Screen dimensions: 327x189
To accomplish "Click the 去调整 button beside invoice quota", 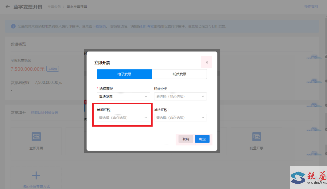I will [53, 69].
